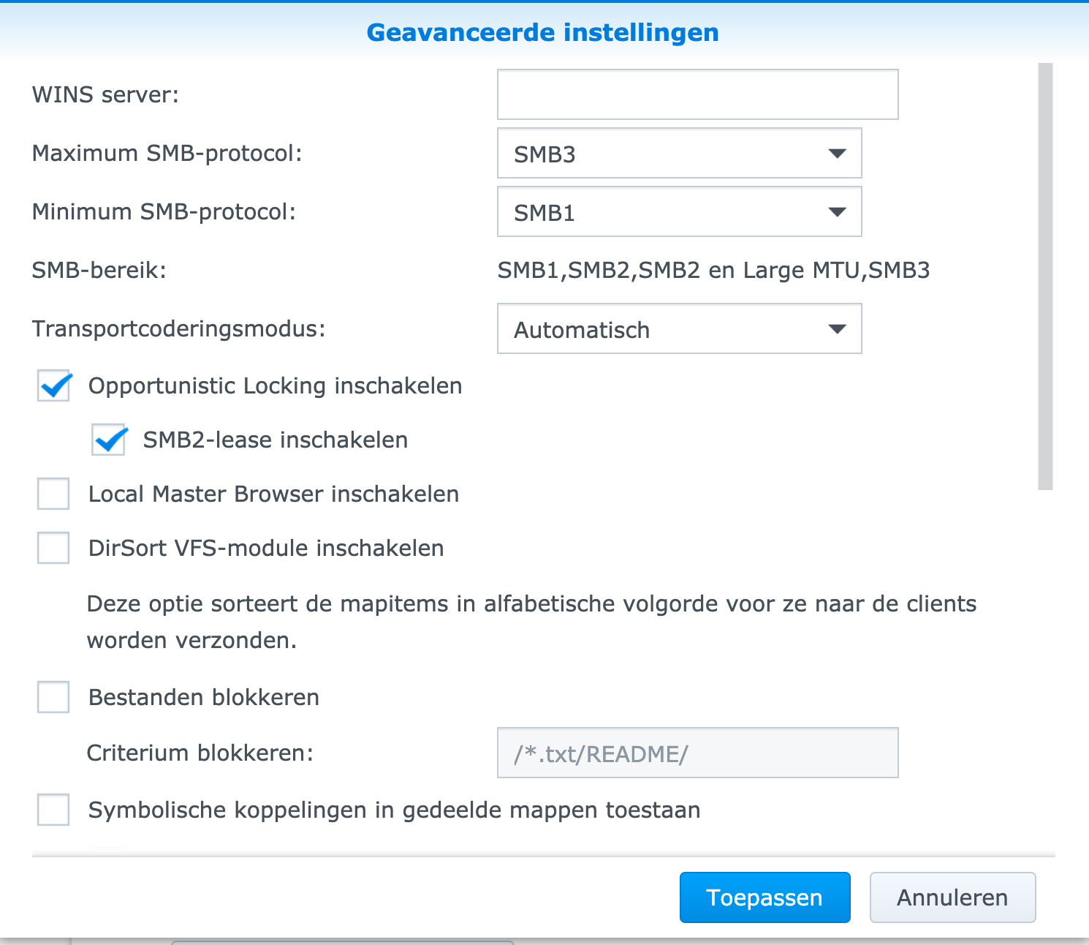Enable Local Master Browser checkbox
Viewport: 1089px width, 945px height.
(54, 494)
